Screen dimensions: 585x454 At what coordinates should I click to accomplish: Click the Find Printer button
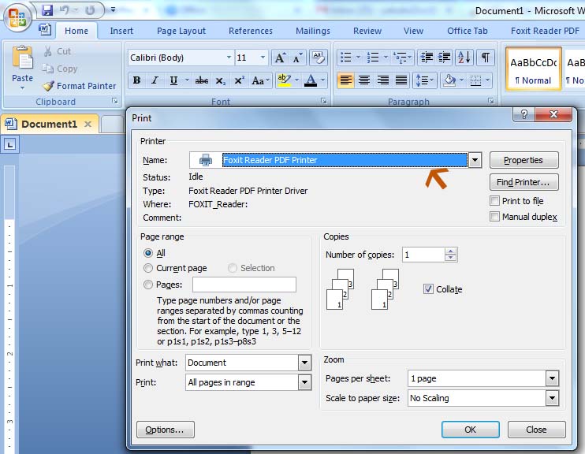(x=524, y=182)
